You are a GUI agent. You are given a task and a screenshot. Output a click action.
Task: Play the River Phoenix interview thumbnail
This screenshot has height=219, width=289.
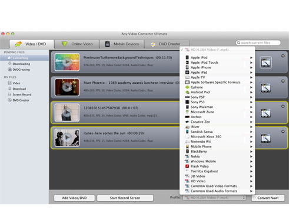coord(67,87)
